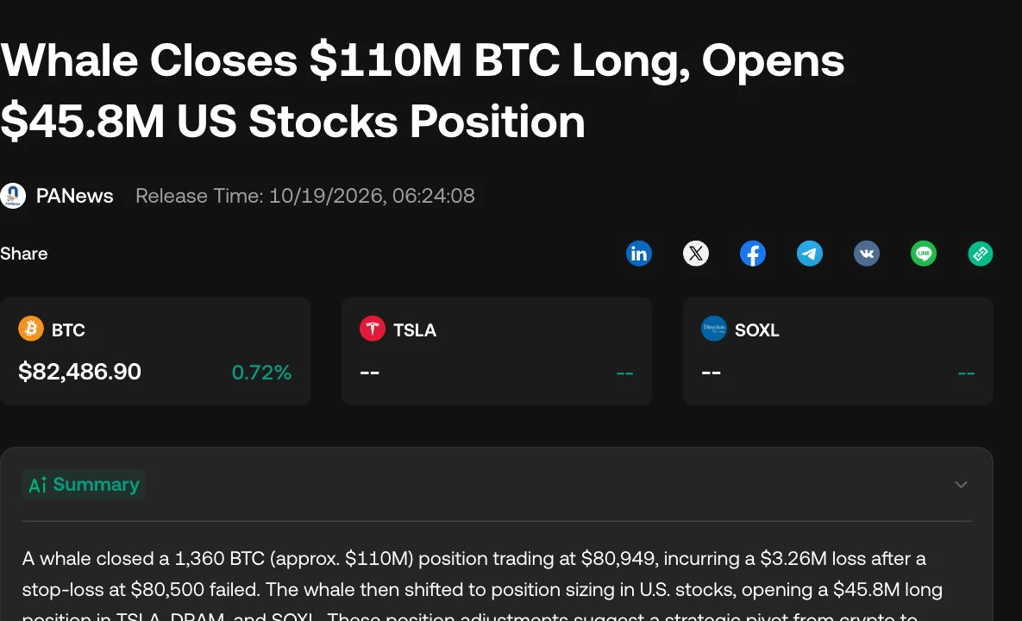Open the BTC price card
This screenshot has height=621, width=1022.
[x=155, y=351]
